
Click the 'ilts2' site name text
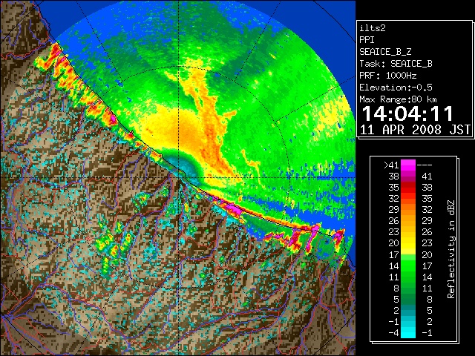coord(373,28)
